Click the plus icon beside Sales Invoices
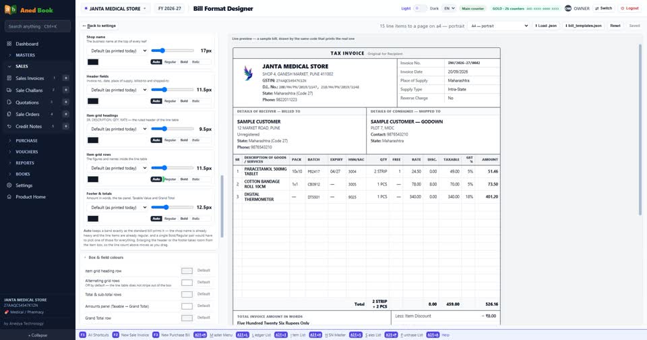Image resolution: width=647 pixels, height=340 pixels. 65,78
